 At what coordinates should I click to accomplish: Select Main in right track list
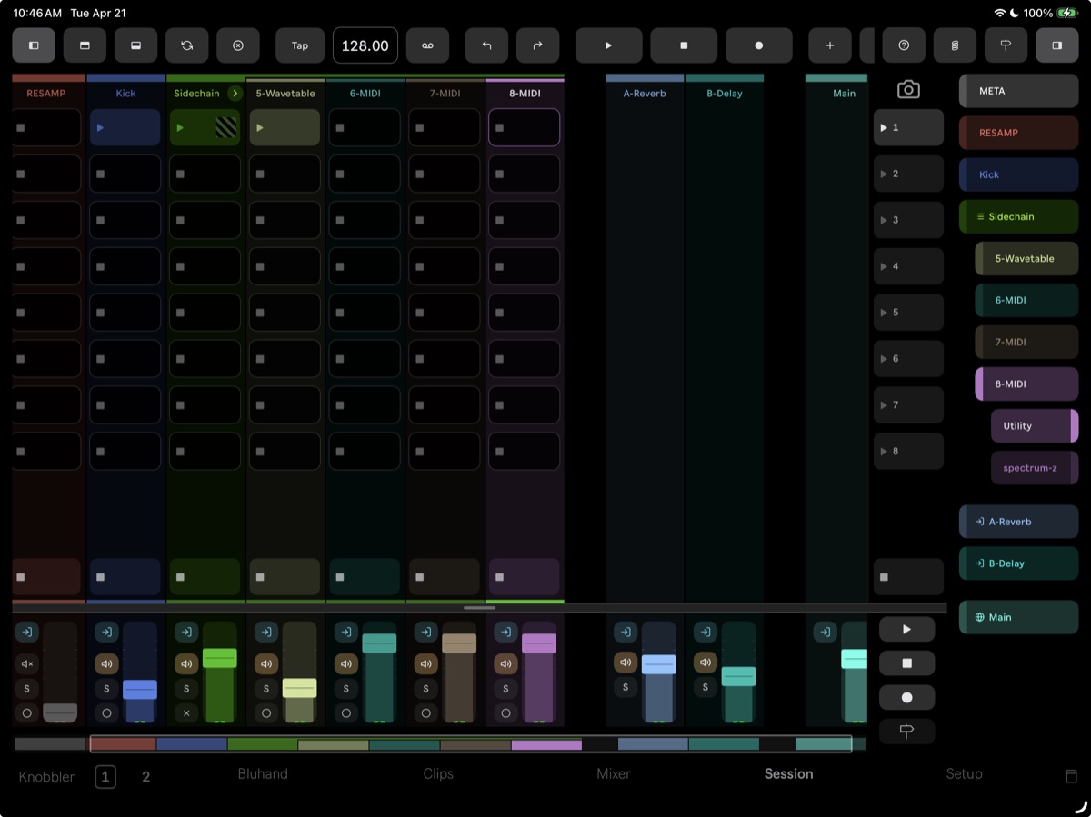(x=1018, y=617)
